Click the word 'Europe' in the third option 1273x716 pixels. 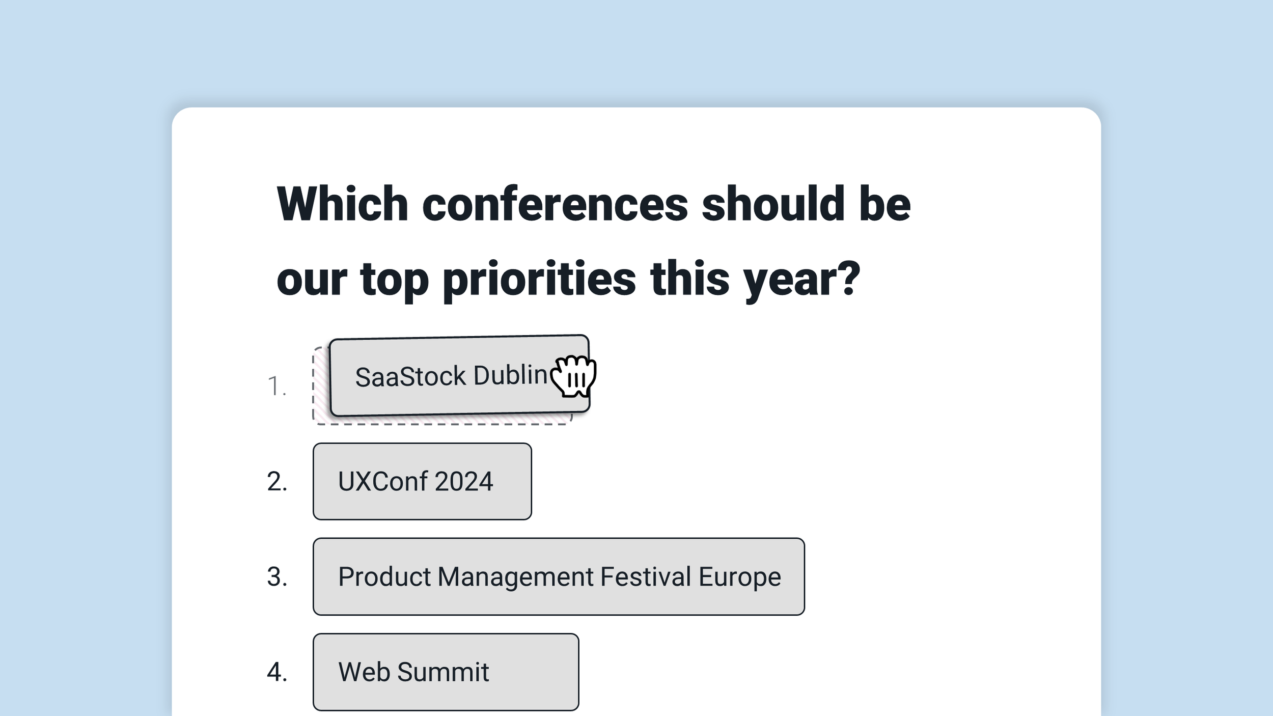pos(739,577)
